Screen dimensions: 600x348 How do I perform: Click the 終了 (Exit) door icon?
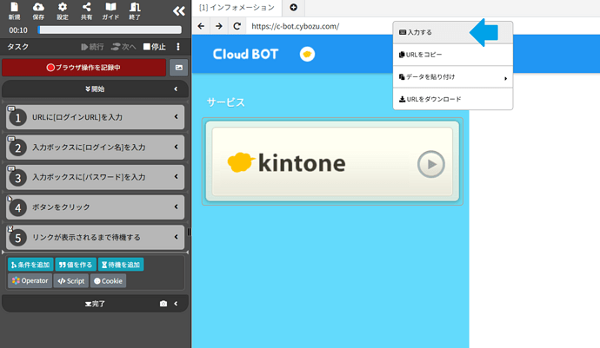(x=135, y=10)
